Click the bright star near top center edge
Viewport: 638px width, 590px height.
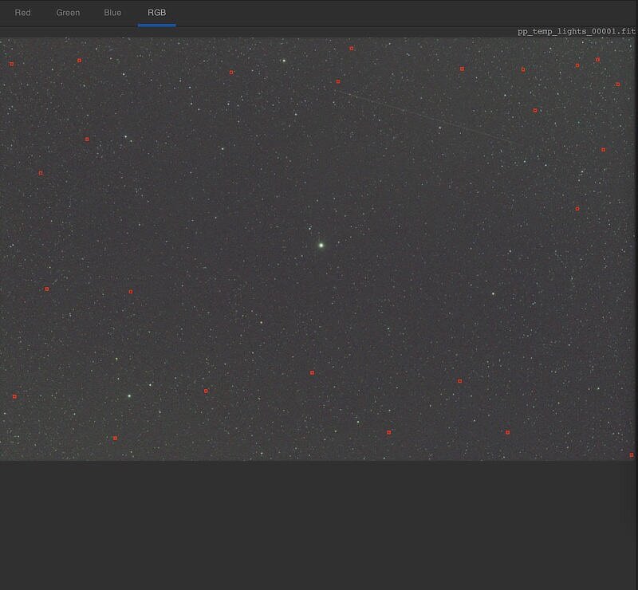[283, 60]
